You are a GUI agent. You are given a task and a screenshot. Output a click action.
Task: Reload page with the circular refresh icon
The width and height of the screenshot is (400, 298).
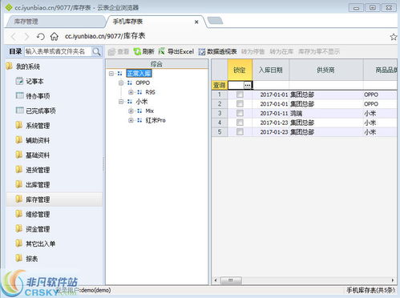point(40,36)
